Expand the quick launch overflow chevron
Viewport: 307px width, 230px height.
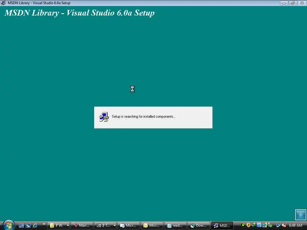[44, 224]
